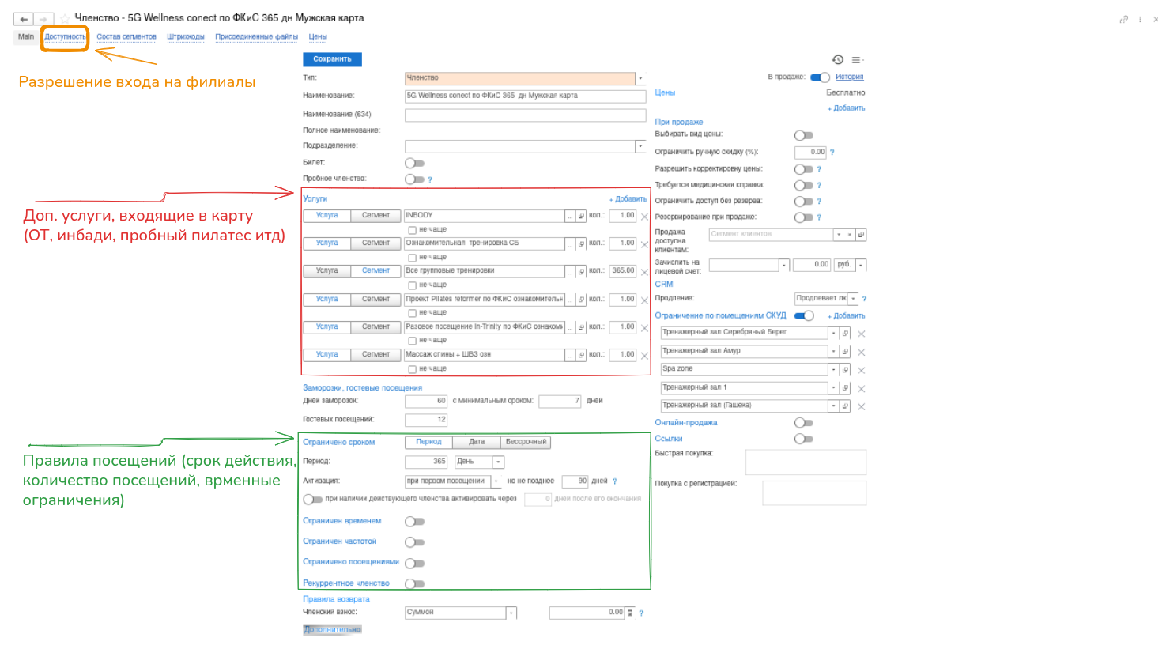1166x649 pixels.
Task: Click help icon next to Пробное членство
Action: click(430, 180)
